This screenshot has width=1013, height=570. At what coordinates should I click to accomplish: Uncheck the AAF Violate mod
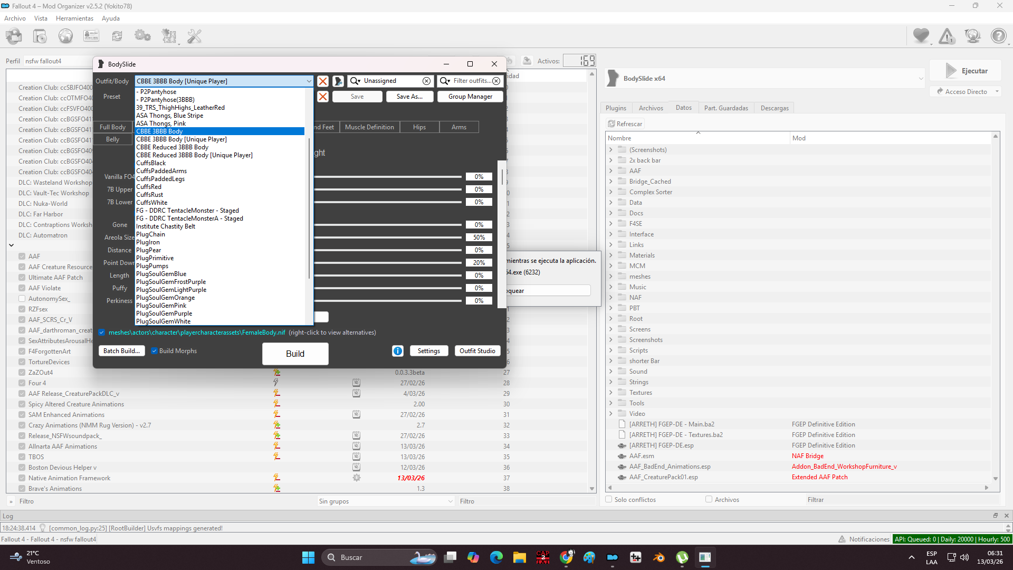coord(22,288)
